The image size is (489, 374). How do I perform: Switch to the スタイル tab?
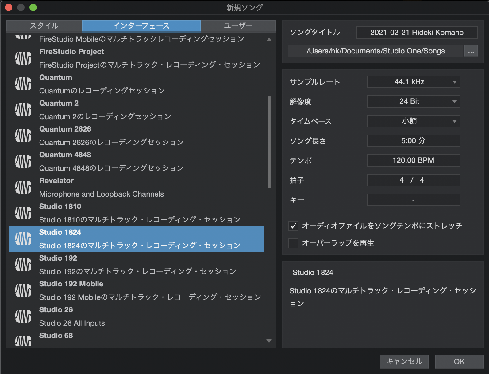[44, 26]
